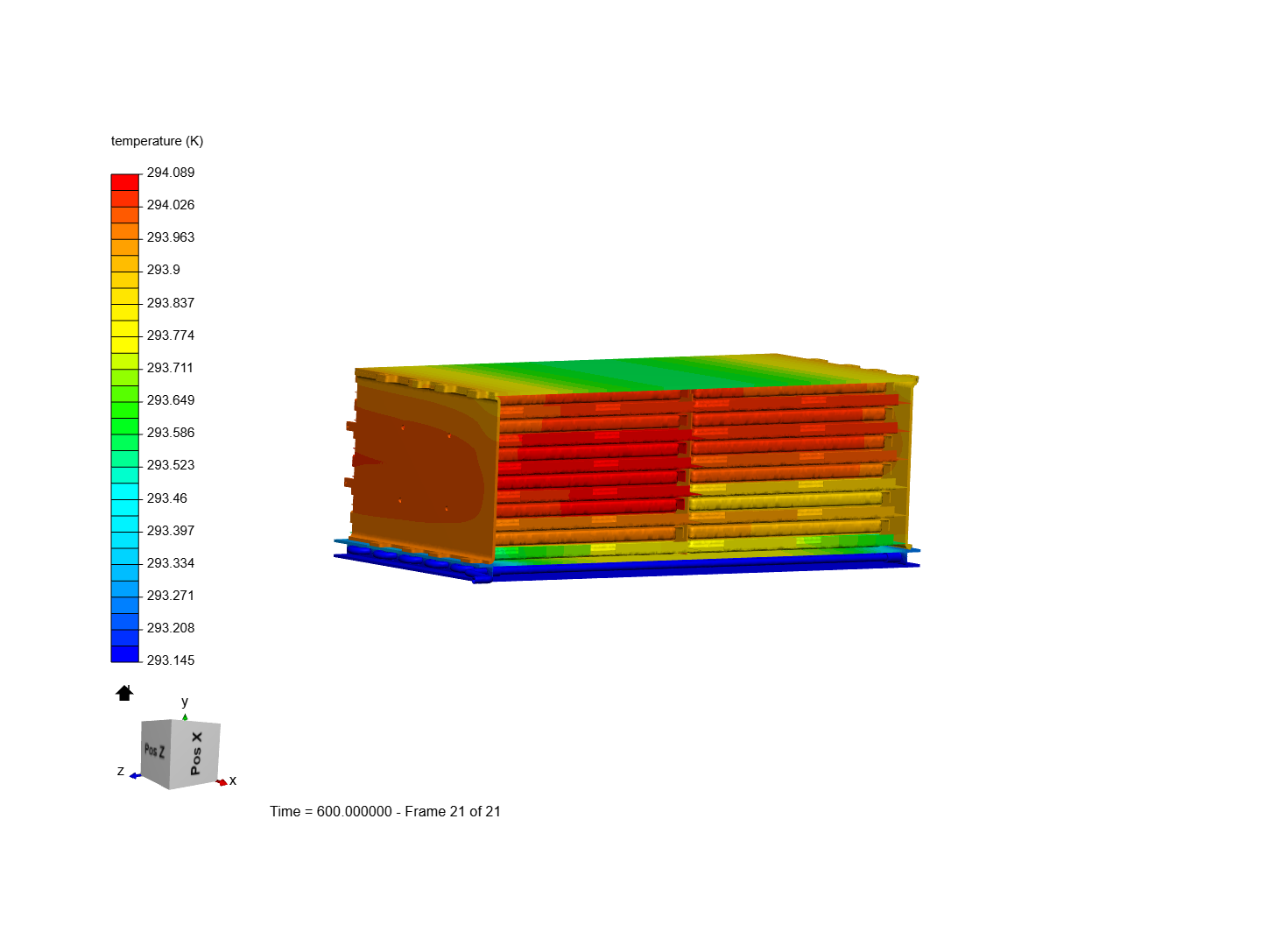Click the 293.711 legend label
This screenshot has width=1261, height=946.
click(170, 368)
